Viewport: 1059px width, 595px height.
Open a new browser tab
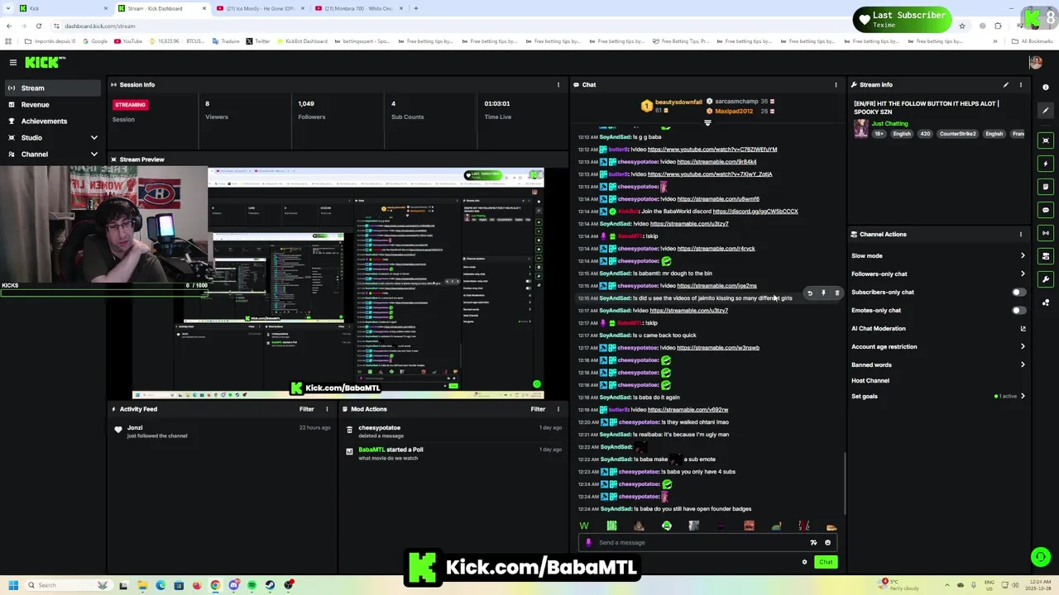[416, 8]
